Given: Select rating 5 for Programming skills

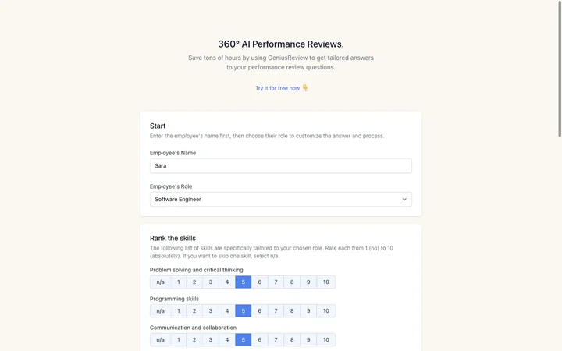Looking at the screenshot, I should point(243,311).
